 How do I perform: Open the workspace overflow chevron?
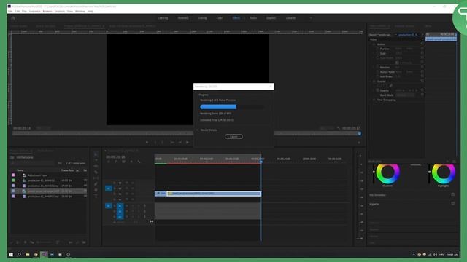tap(311, 18)
